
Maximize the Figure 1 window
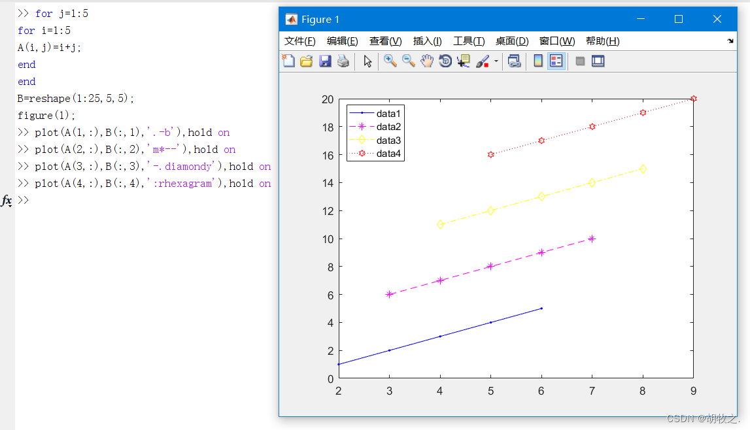(x=679, y=19)
